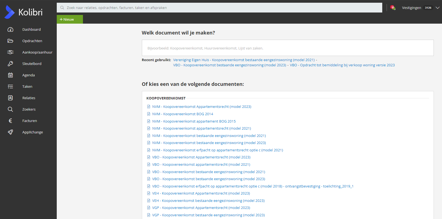Click document icon for NVM Appartementsrecht model 2023
This screenshot has width=442, height=219.
(x=149, y=107)
